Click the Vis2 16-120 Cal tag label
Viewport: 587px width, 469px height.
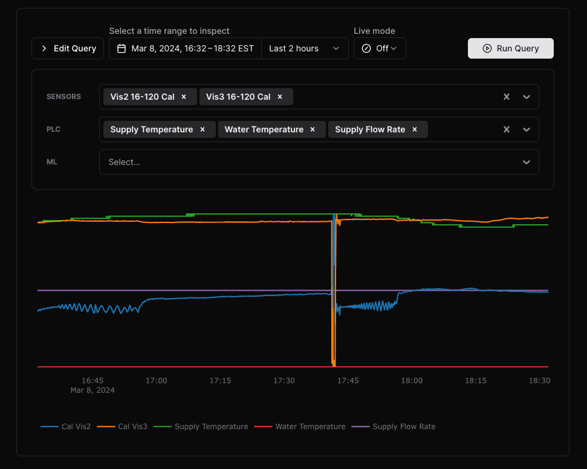click(x=142, y=97)
